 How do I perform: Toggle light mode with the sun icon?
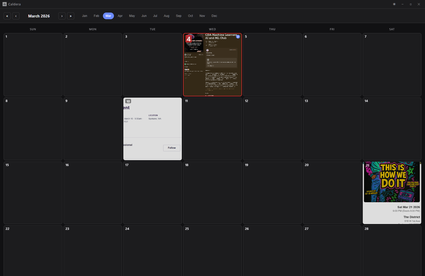click(394, 4)
